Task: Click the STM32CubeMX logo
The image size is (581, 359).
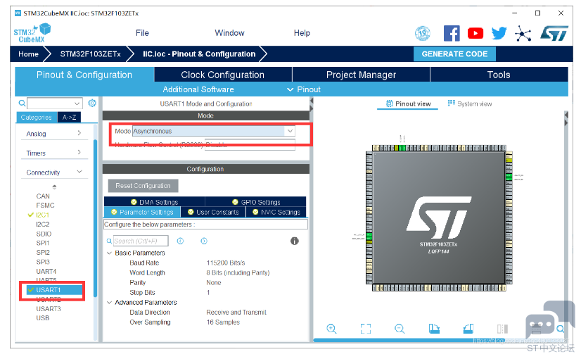Action: [x=32, y=33]
